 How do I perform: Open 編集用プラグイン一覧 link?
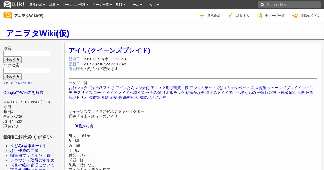(30, 155)
